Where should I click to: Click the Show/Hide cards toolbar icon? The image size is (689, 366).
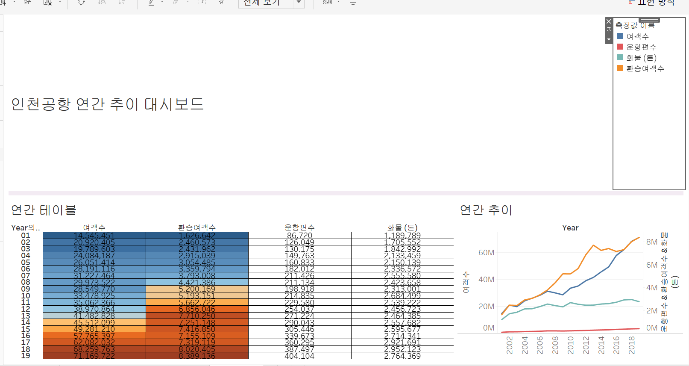coord(328,2)
